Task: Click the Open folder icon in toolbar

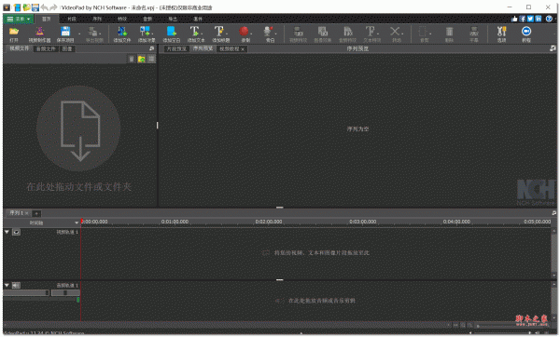Action: click(14, 32)
